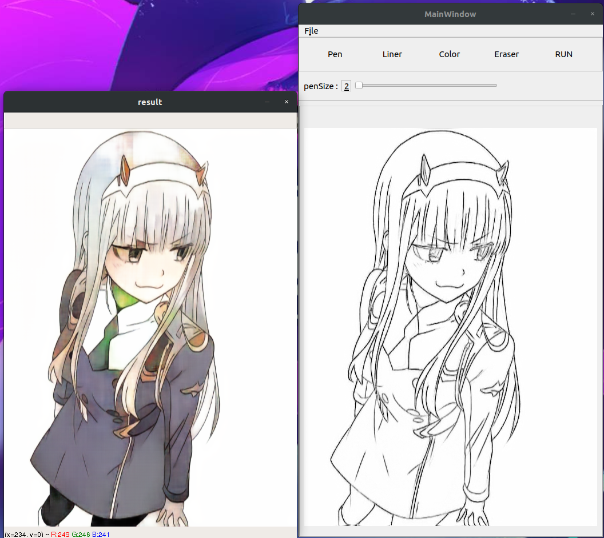604x538 pixels.
Task: Click the R:249 value in status bar
Action: click(x=60, y=535)
